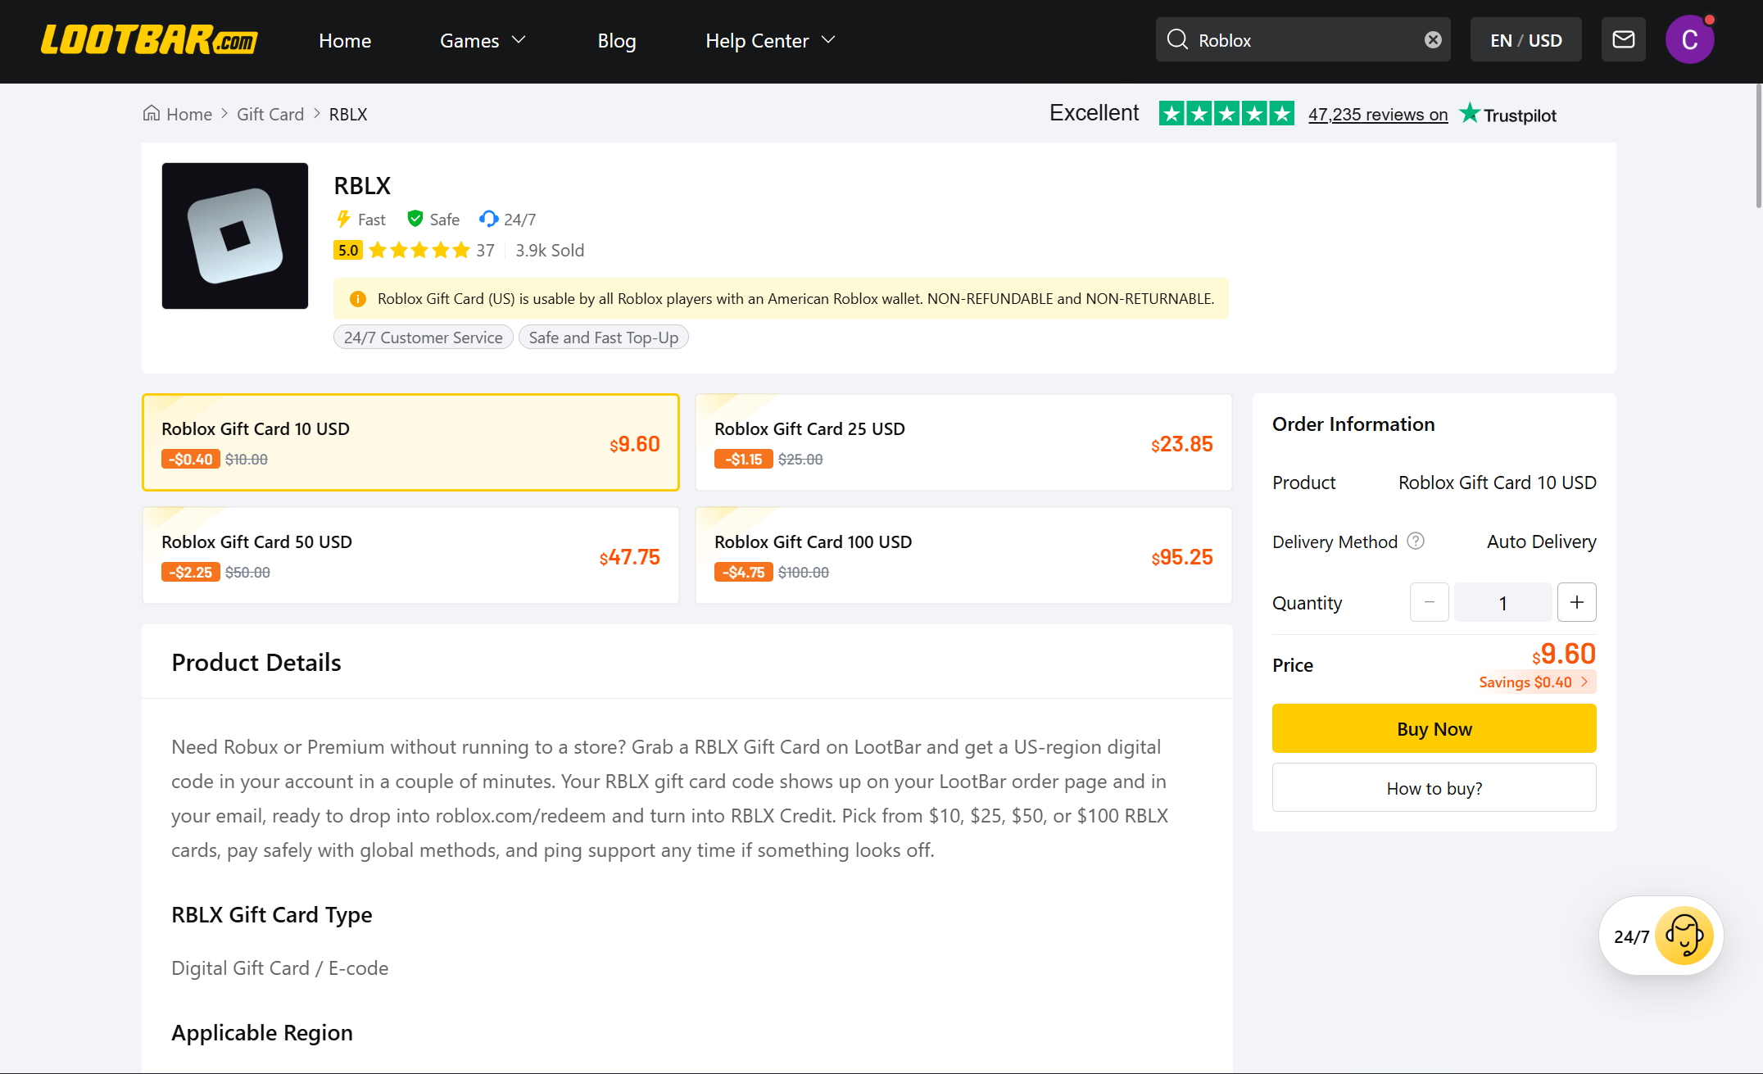Click the -$2.25 discount badge
This screenshot has width=1763, height=1074.
point(190,572)
